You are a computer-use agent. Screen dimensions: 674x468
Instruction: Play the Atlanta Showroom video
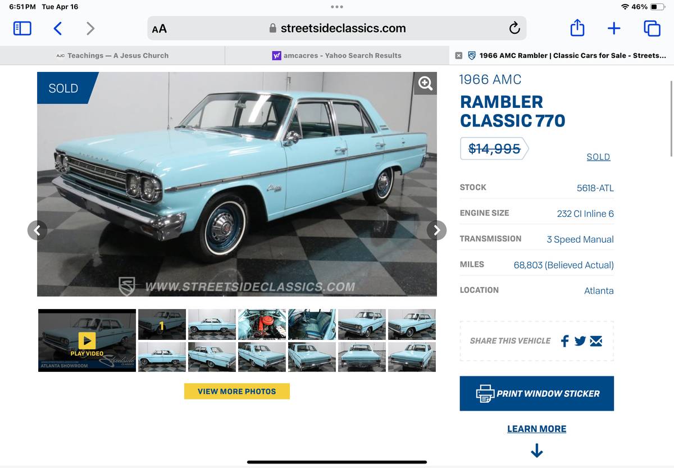click(x=87, y=340)
